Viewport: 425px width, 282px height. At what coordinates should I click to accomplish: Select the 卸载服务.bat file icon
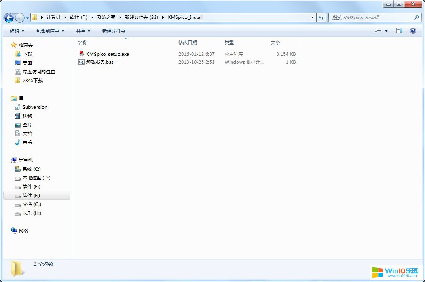tap(82, 62)
